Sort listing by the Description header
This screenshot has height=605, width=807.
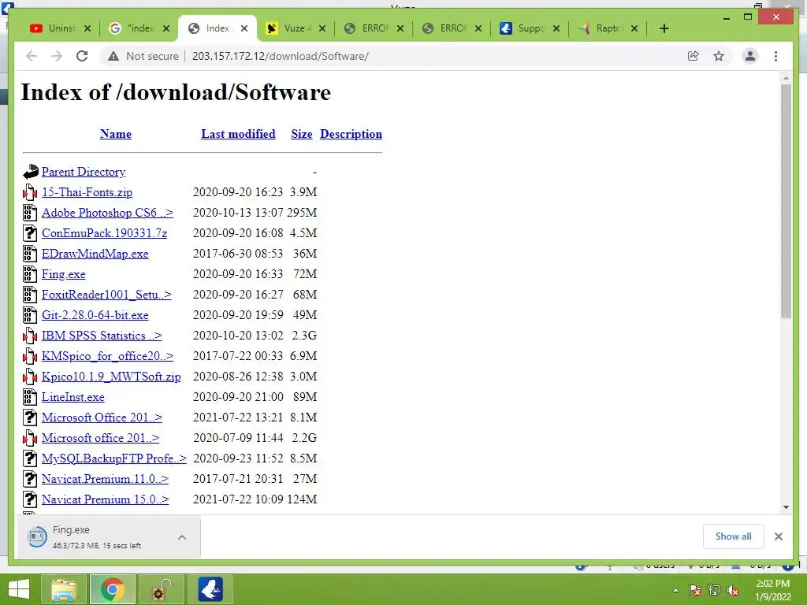click(351, 134)
